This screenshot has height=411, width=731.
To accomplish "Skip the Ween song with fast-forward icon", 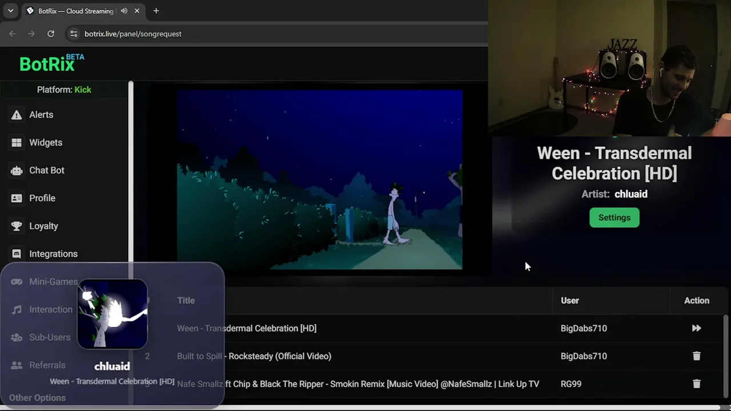I will pos(696,328).
